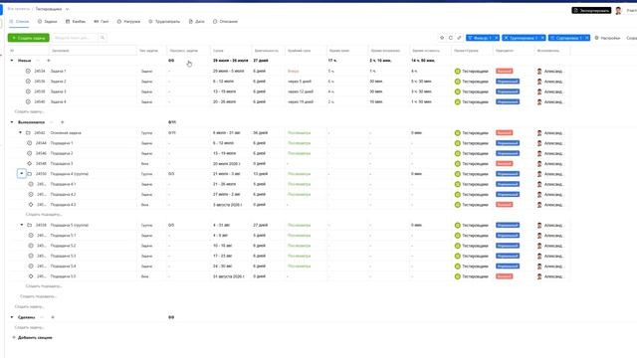The width and height of the screenshot is (637, 358).
Task: Open Настройки in the toolbar
Action: point(608,38)
